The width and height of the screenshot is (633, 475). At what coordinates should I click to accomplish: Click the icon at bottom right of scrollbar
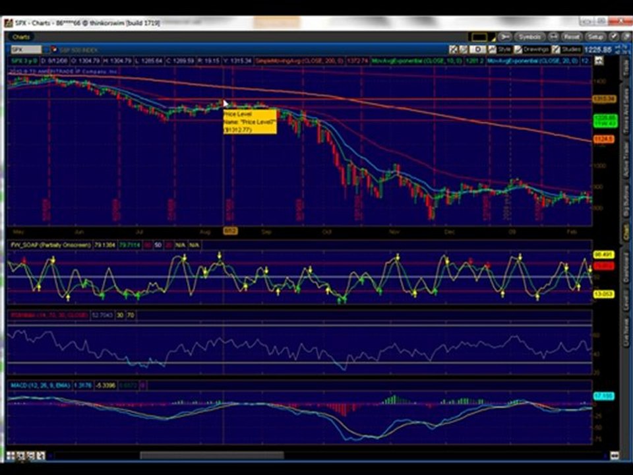coord(614,456)
